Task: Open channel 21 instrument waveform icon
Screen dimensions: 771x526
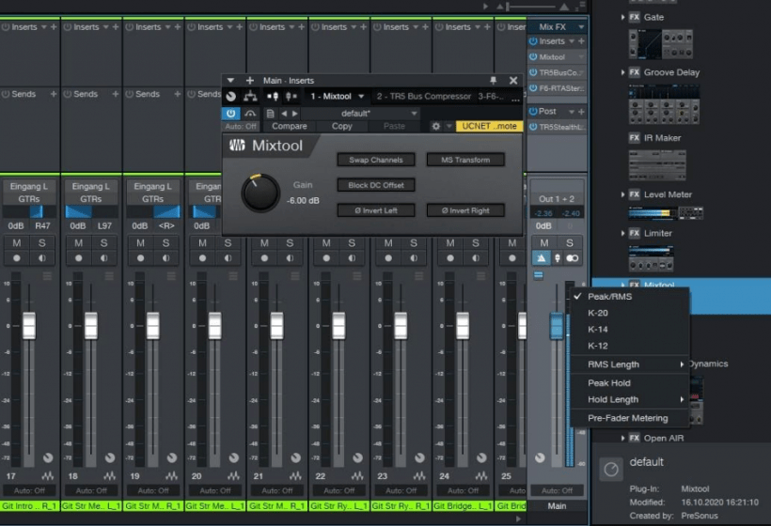Action: tap(295, 476)
